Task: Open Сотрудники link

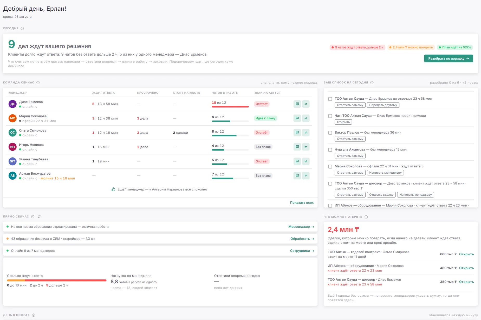Action: [302, 251]
